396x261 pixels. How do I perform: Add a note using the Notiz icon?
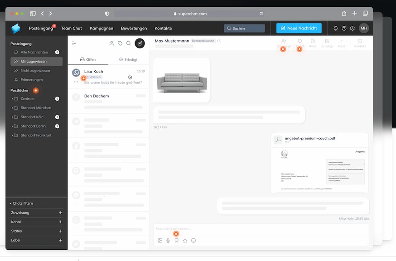coord(313,41)
